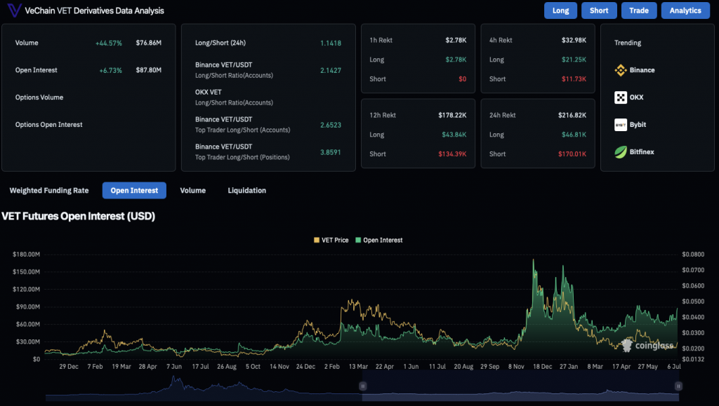Screen dimensions: 719x406
Task: Click the Bybit exchange icon
Action: [x=621, y=125]
